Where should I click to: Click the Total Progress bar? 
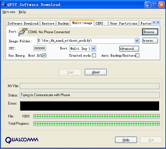97,124
